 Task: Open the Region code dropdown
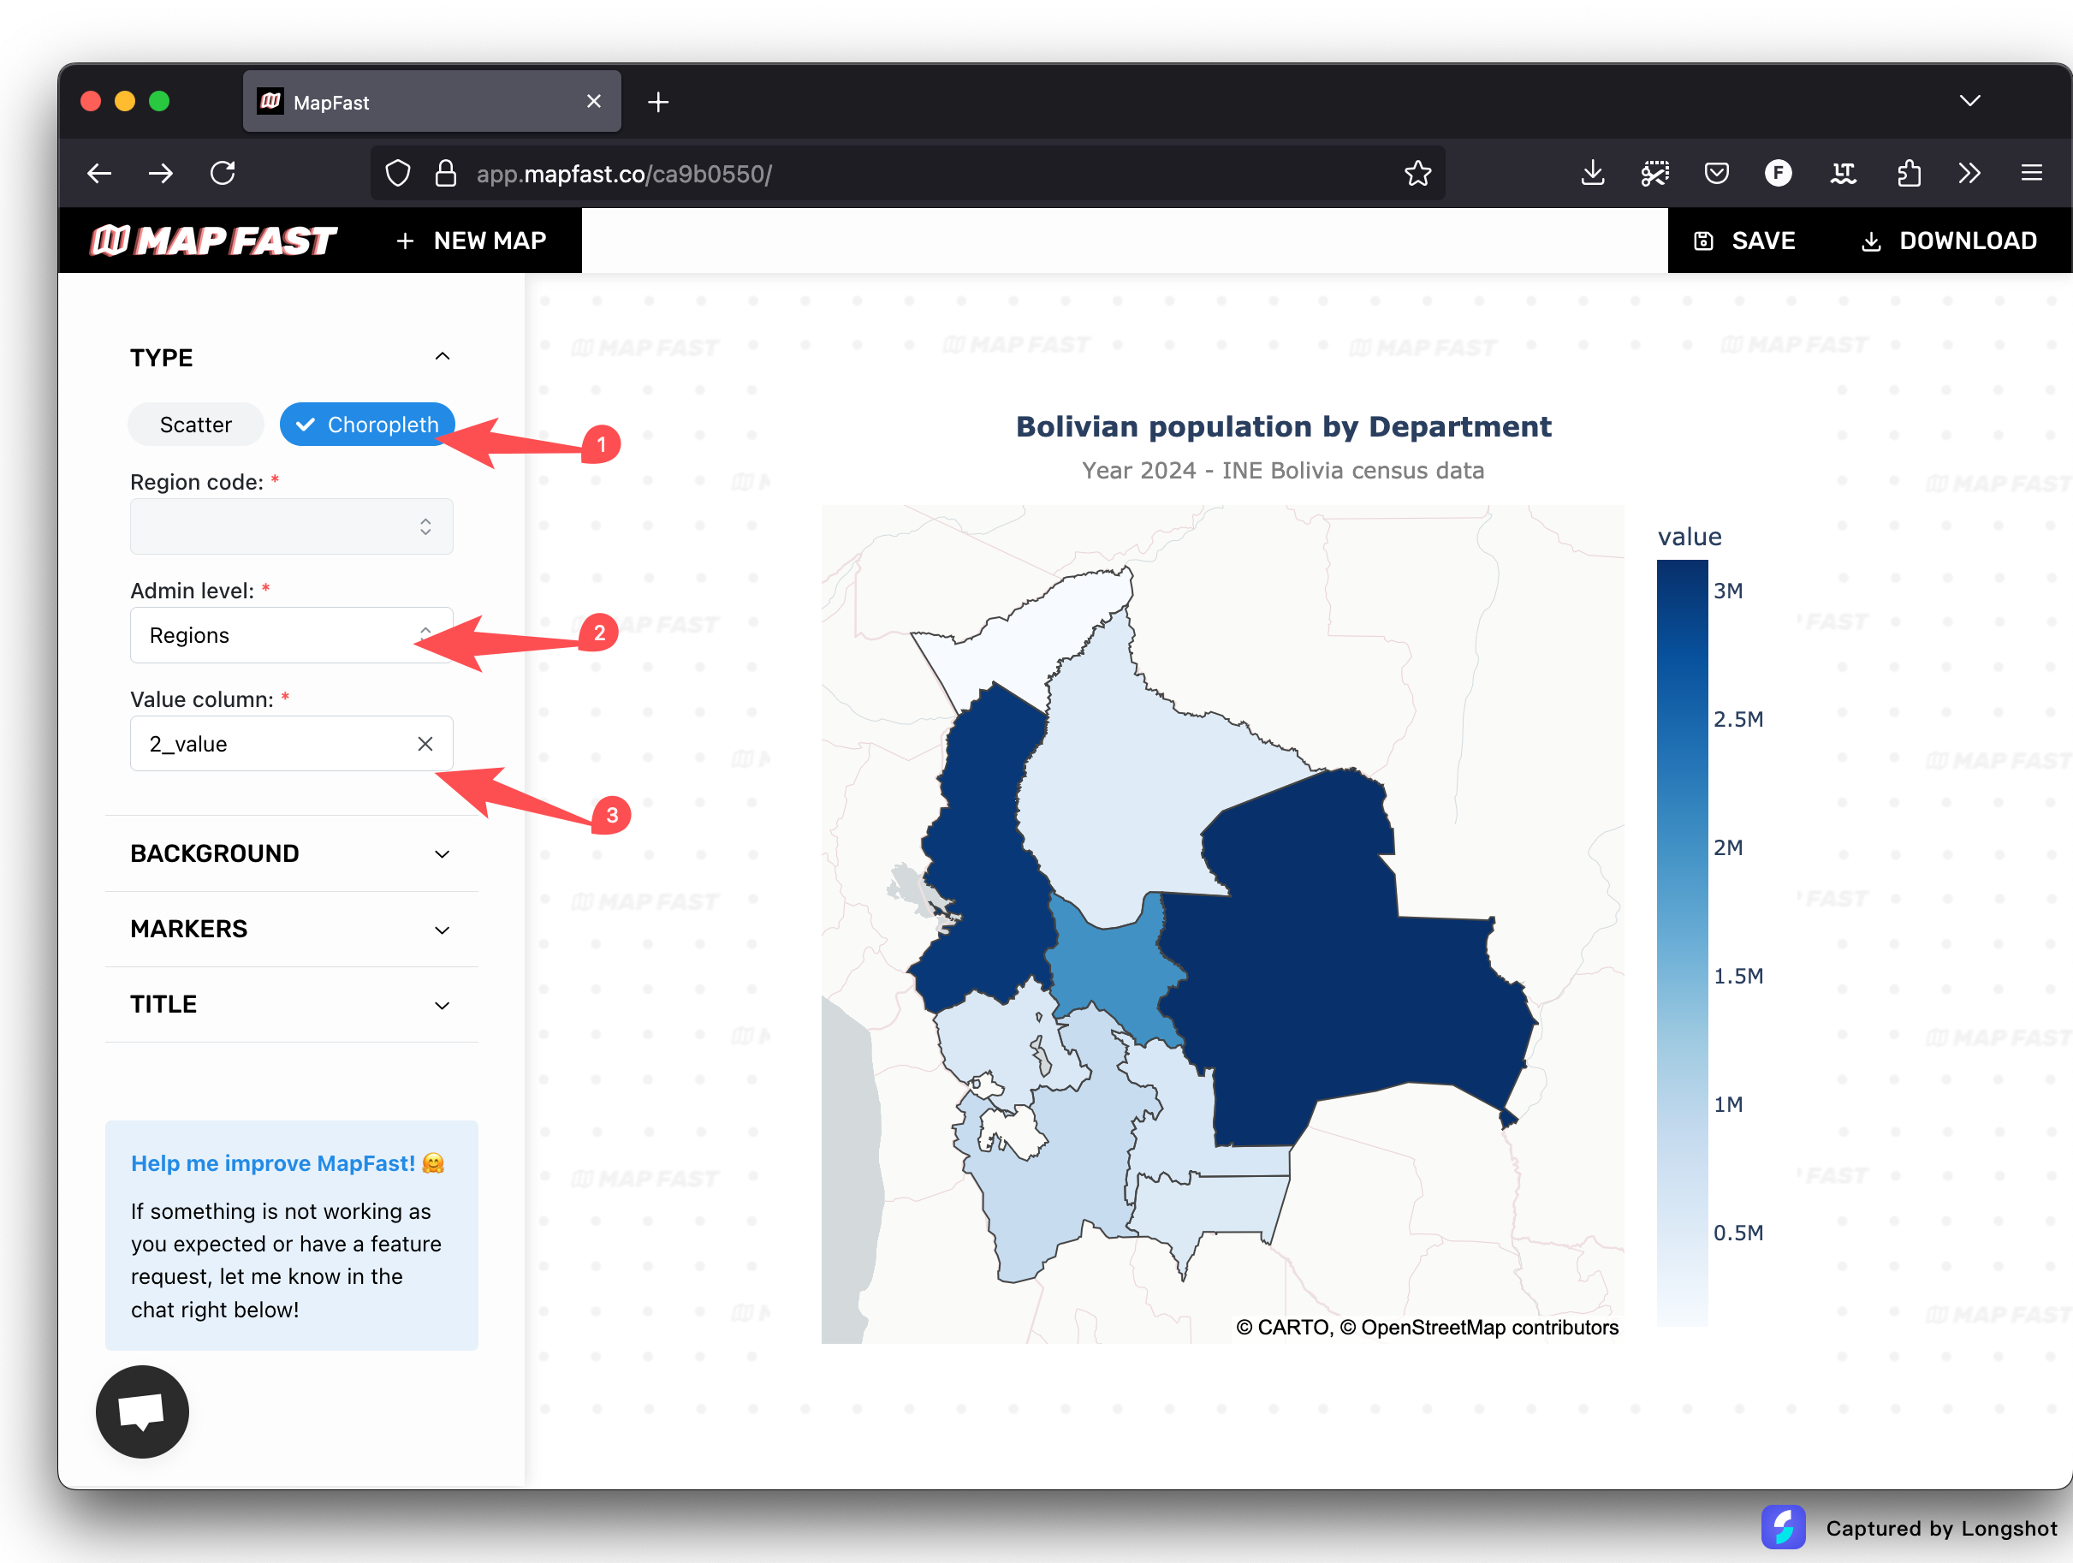click(x=292, y=526)
